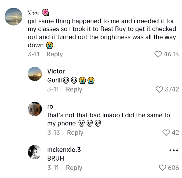Click the 46.1K like count
The width and height of the screenshot is (182, 178).
[x=171, y=54]
